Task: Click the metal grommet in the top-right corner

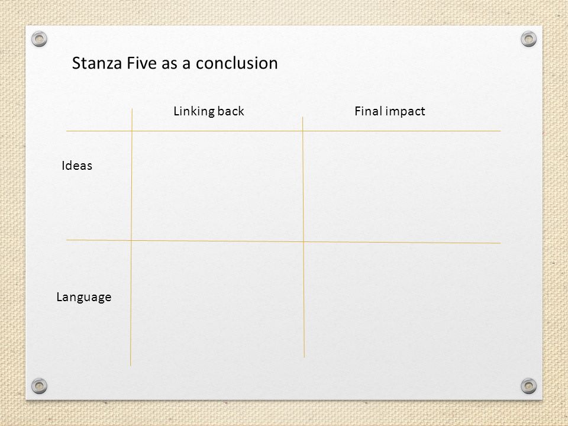Action: [528, 39]
